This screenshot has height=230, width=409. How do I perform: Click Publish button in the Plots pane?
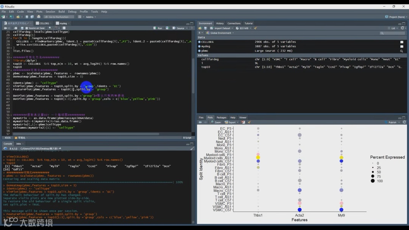tap(392, 122)
